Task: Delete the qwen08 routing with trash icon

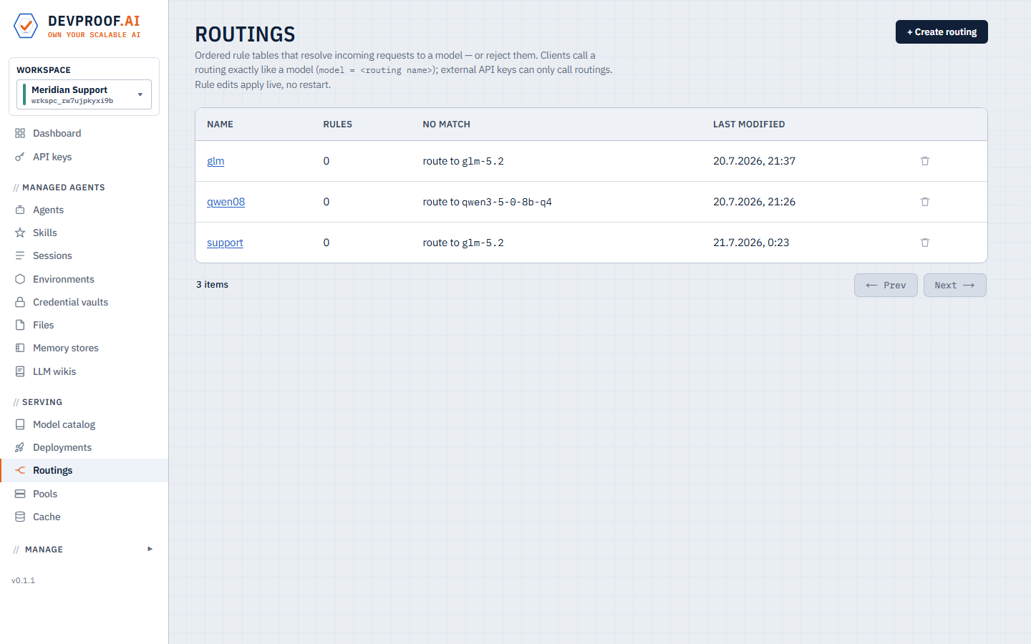Action: [x=925, y=202]
